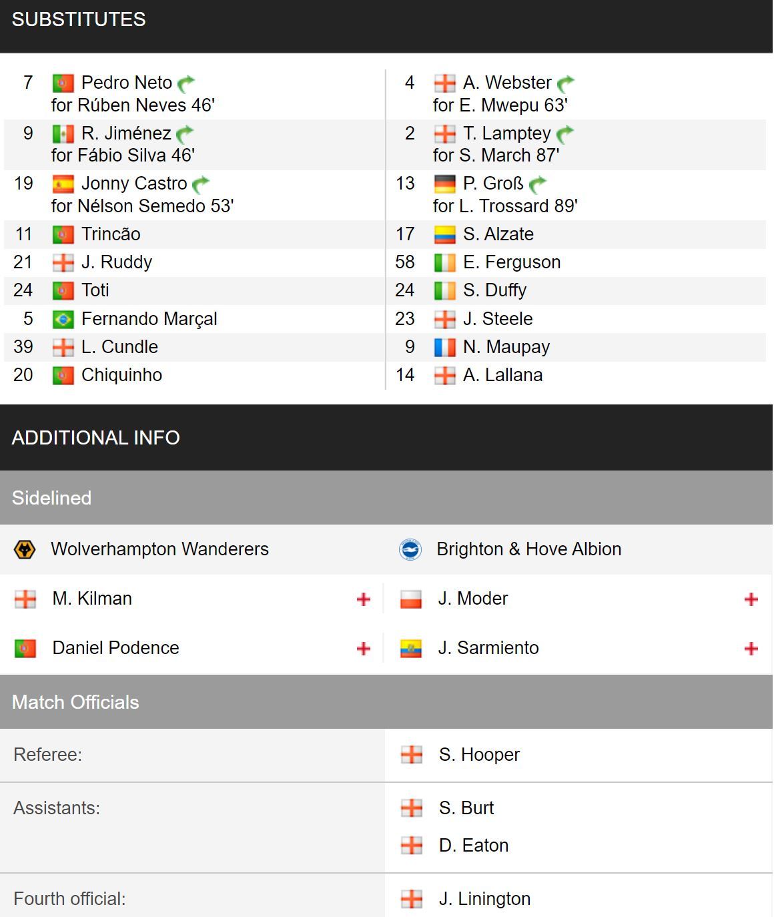Click the Brighton & Hove Albion crest
Viewport: 774px width, 917px height.
pos(410,549)
